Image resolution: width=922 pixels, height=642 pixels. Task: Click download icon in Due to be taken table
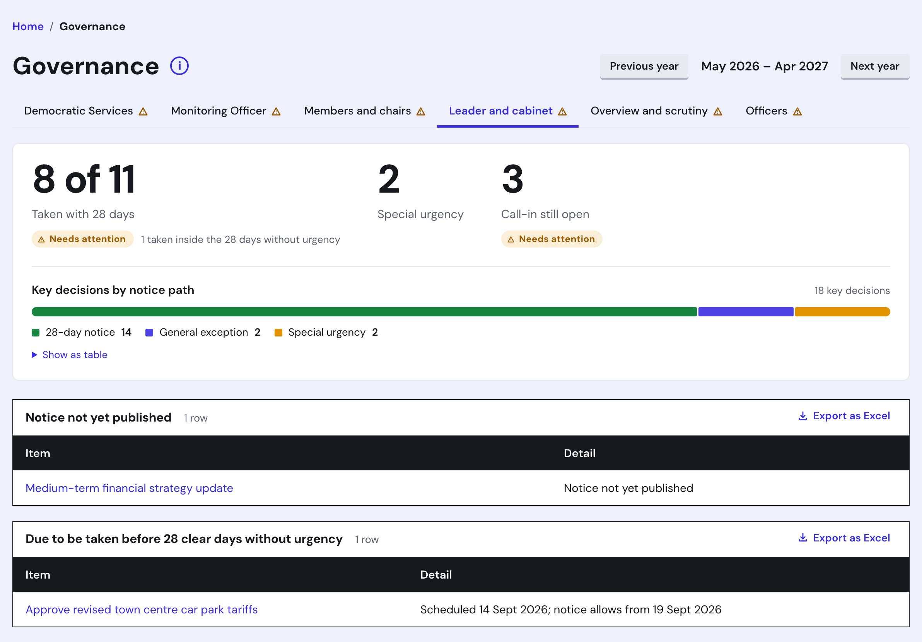click(x=803, y=538)
